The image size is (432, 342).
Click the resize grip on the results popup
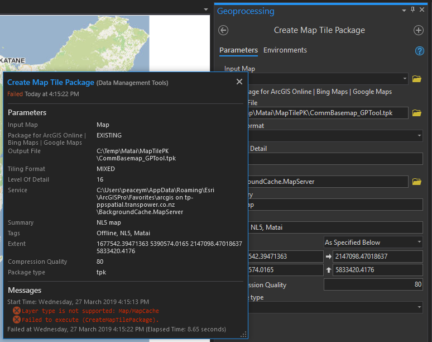tap(243, 334)
